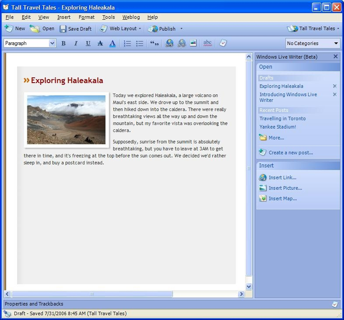
Task: Click the insert picture toolbar icon
Action: pyautogui.click(x=193, y=43)
